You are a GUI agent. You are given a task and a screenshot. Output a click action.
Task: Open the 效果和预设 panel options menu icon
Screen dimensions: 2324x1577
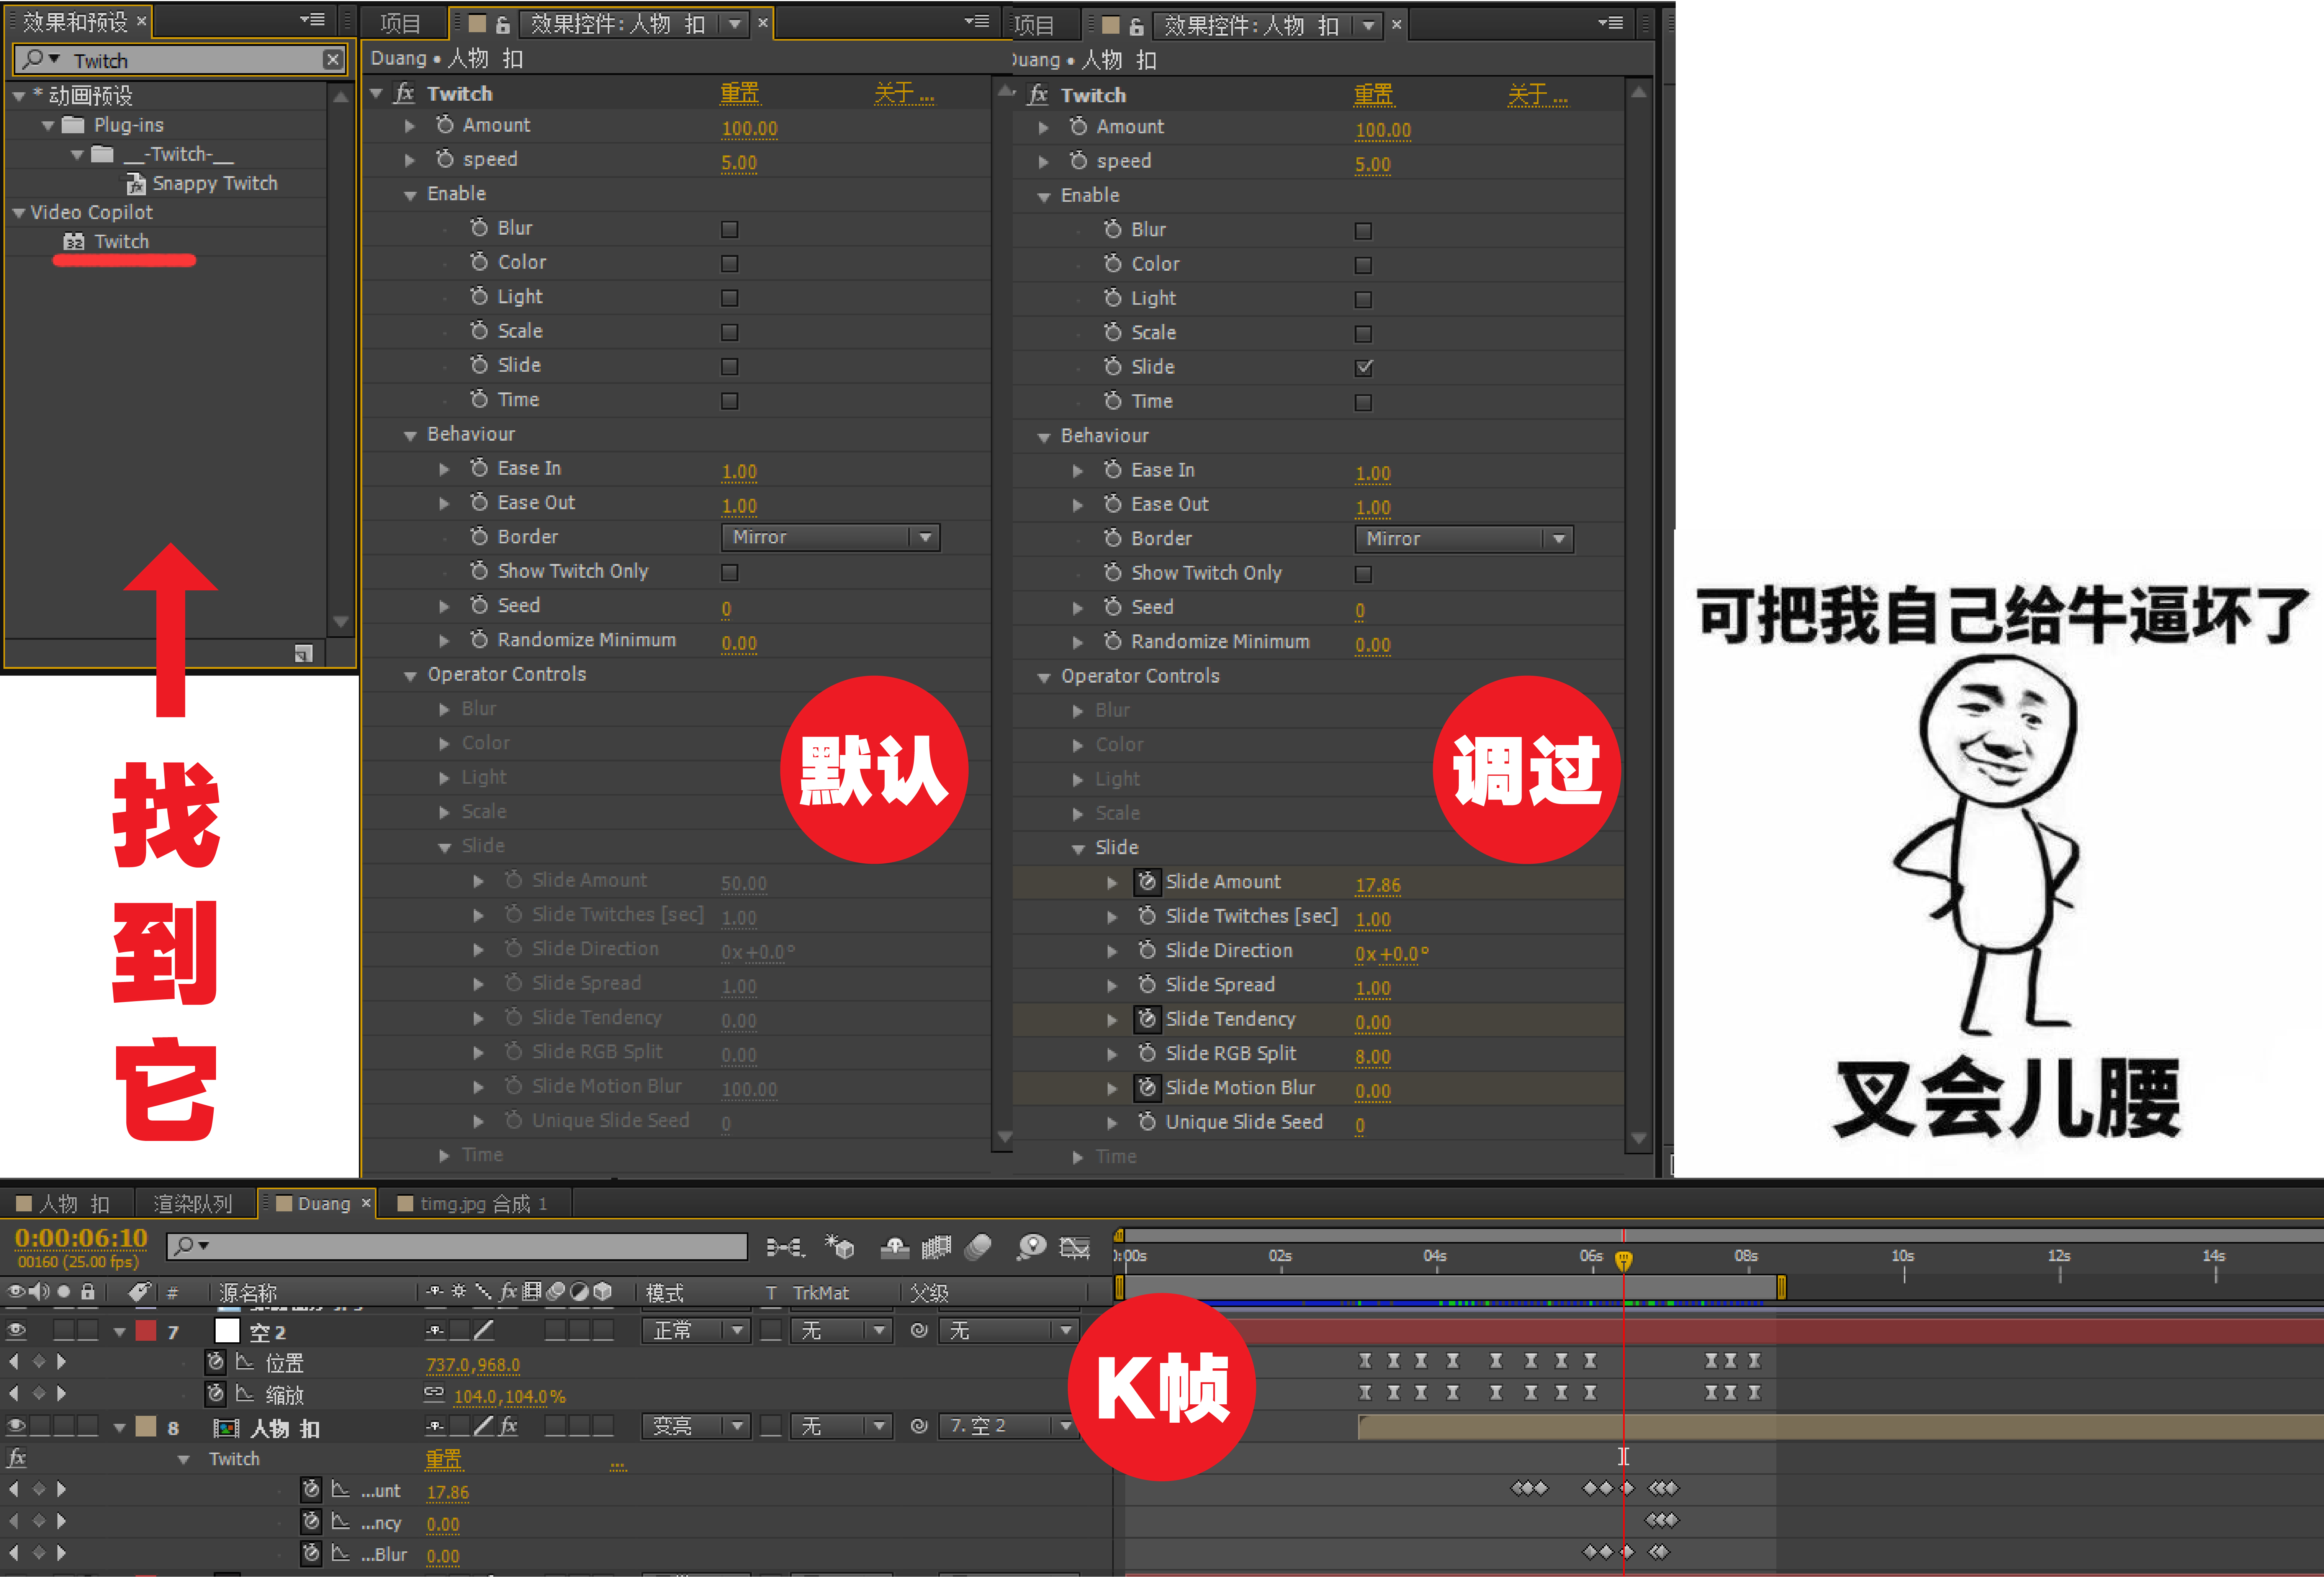pyautogui.click(x=312, y=19)
